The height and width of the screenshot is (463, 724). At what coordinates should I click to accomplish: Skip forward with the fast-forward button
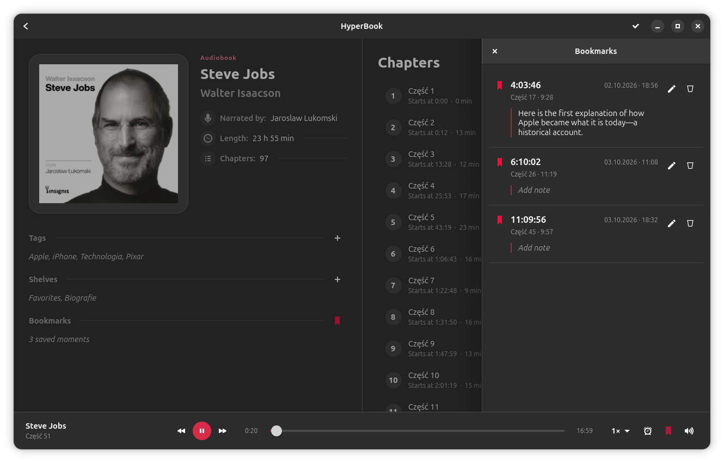(223, 431)
